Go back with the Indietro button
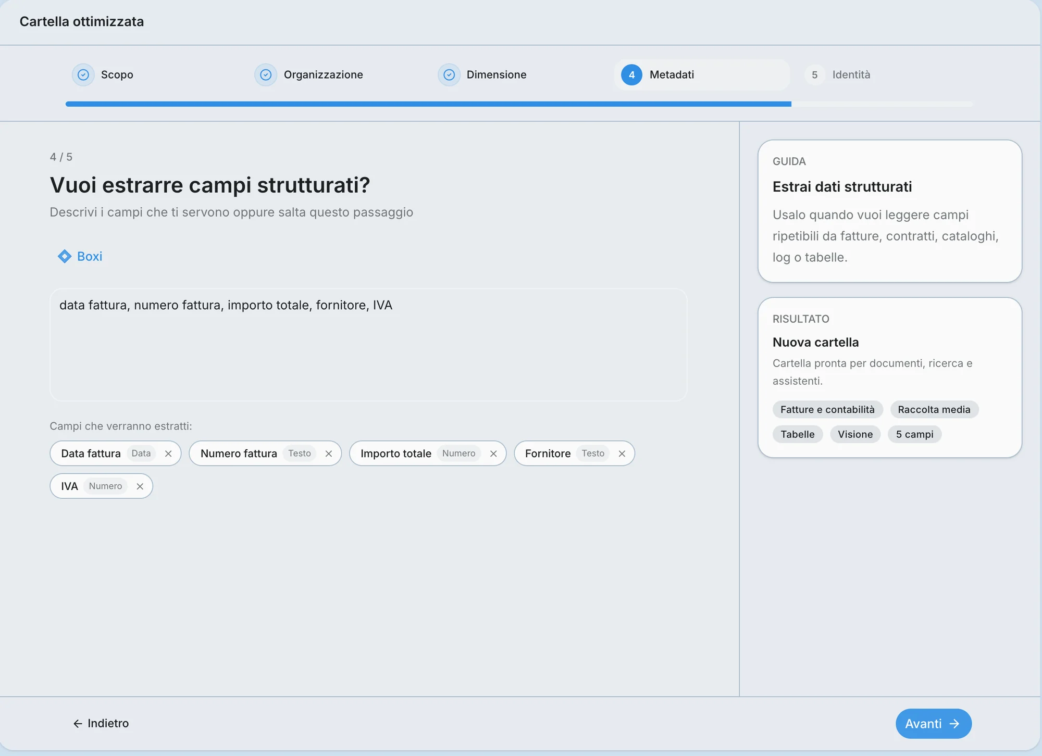Image resolution: width=1042 pixels, height=756 pixels. click(101, 724)
